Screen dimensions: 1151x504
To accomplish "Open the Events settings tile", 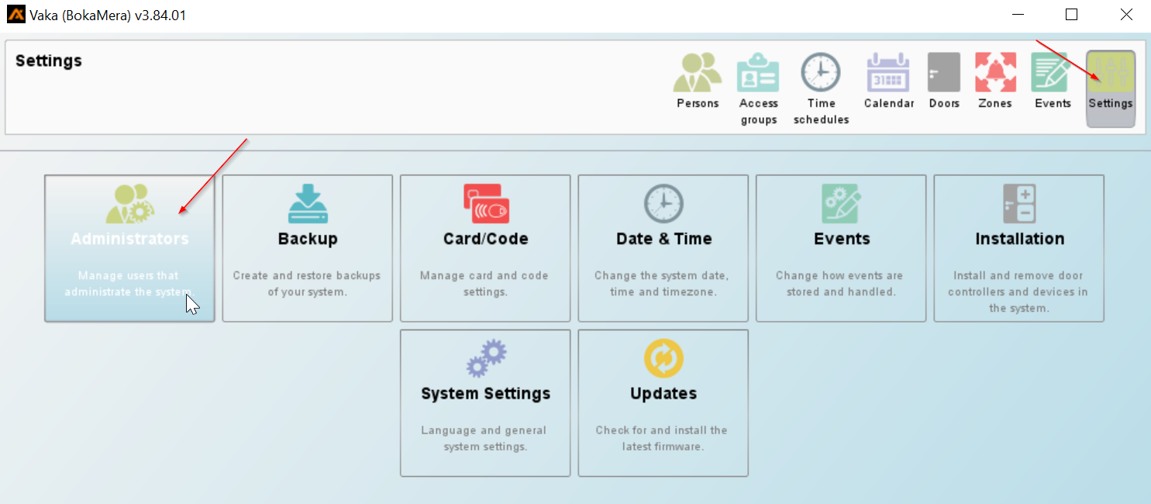I will coord(841,248).
